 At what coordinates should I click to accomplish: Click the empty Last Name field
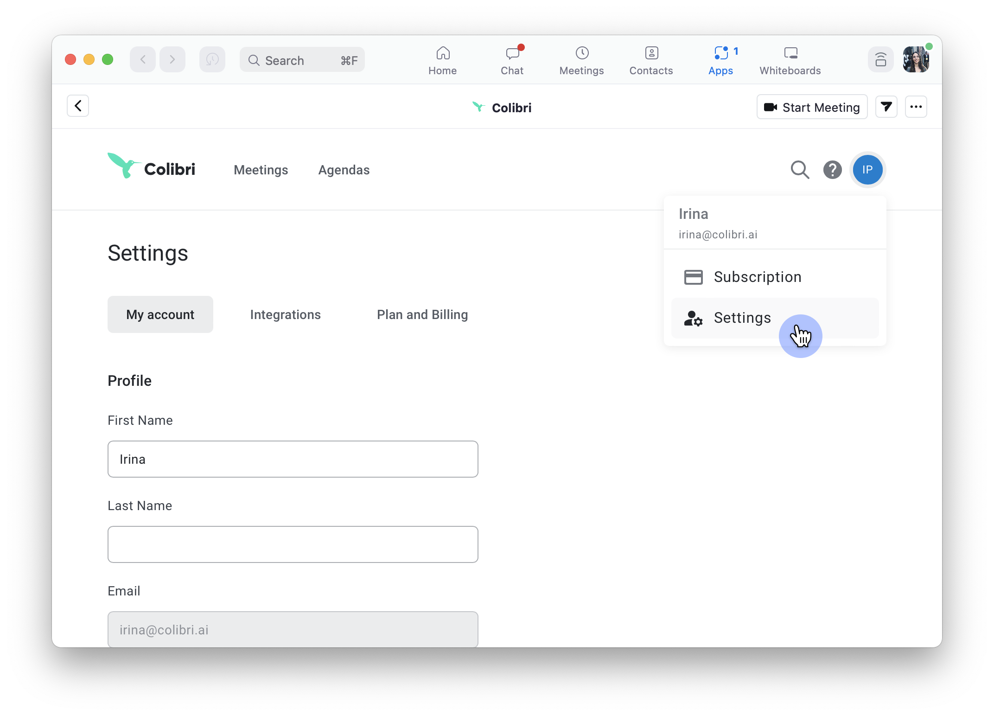point(293,544)
